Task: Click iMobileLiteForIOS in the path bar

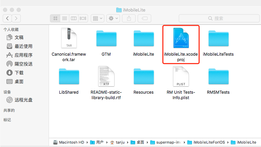Action: tap(206, 142)
